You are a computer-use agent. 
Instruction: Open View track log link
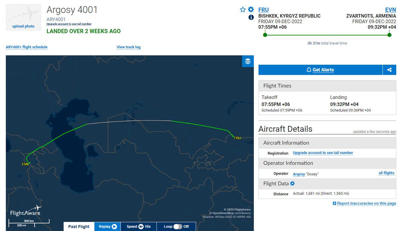coord(129,47)
